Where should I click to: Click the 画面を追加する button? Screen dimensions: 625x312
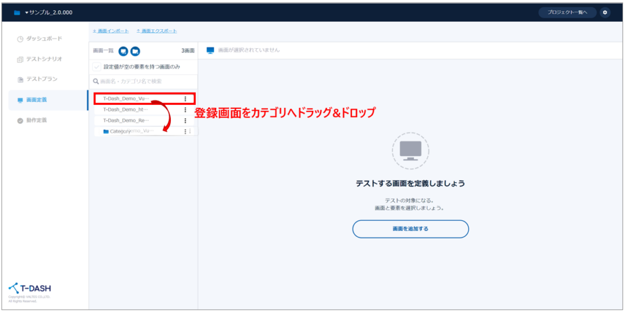point(410,229)
